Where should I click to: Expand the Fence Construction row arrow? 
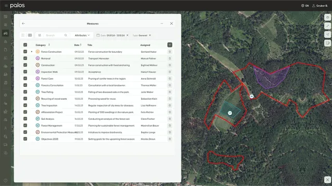(32, 52)
